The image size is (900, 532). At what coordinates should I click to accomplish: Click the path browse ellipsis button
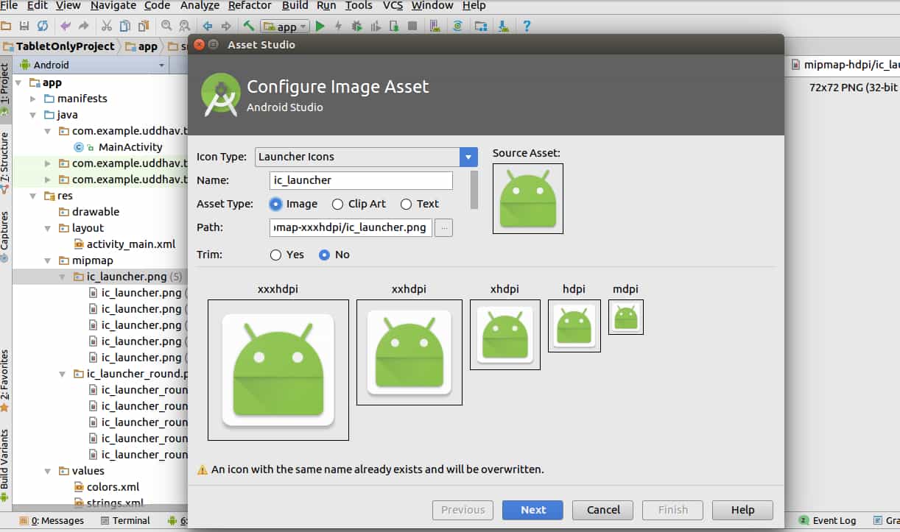[443, 228]
